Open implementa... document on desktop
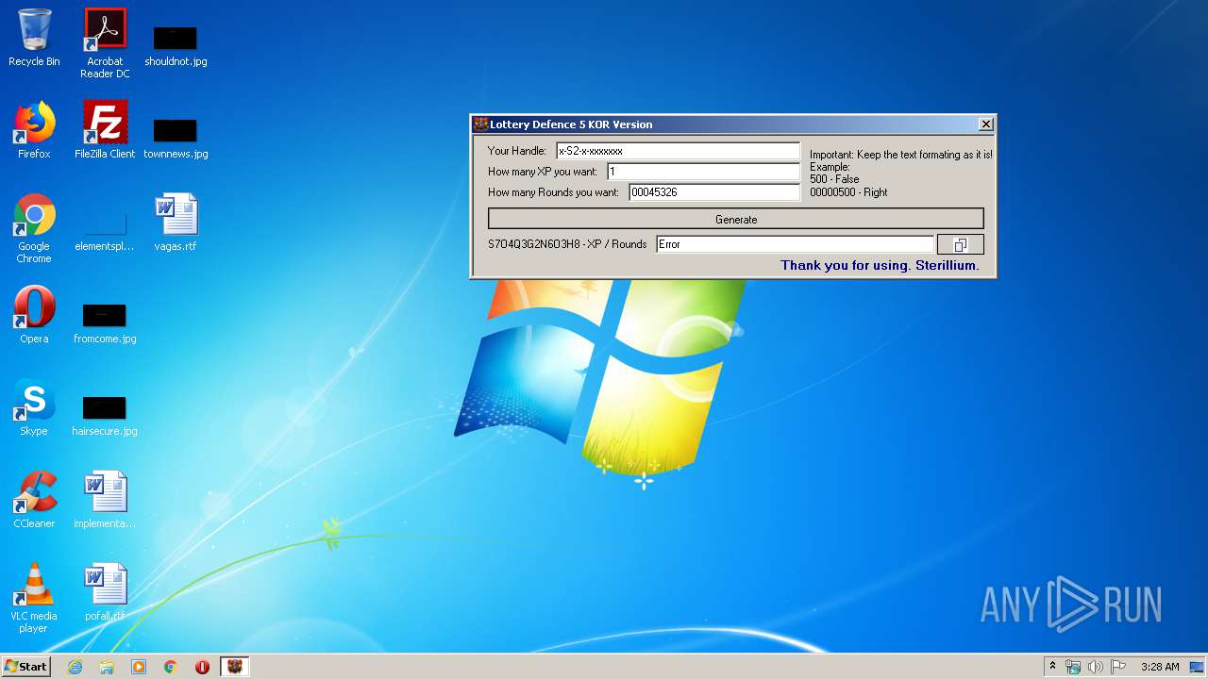This screenshot has height=679, width=1208. [x=105, y=500]
